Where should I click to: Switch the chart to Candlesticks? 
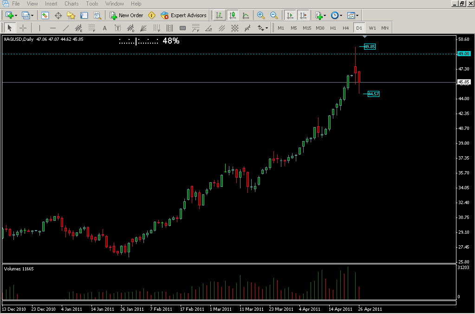click(x=233, y=15)
